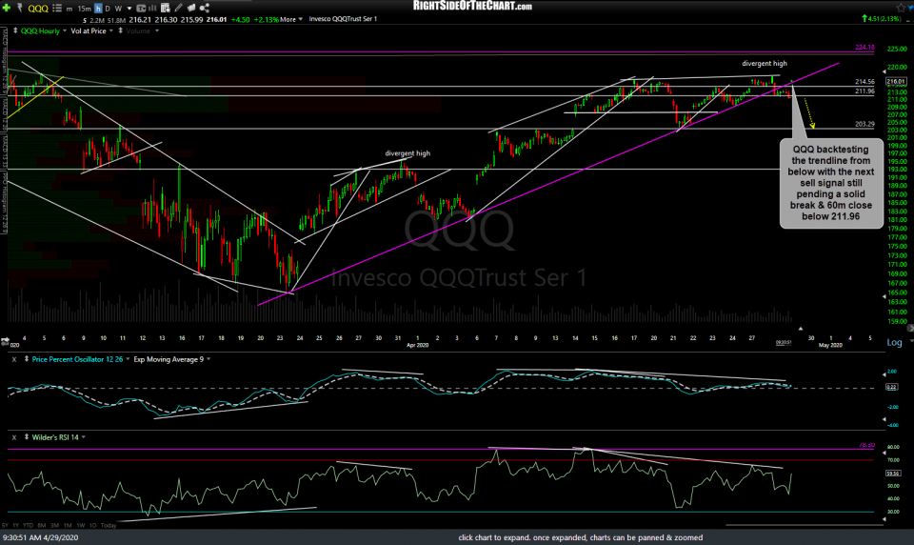
Task: Select the minute (m) timeframe
Action: pyautogui.click(x=70, y=9)
